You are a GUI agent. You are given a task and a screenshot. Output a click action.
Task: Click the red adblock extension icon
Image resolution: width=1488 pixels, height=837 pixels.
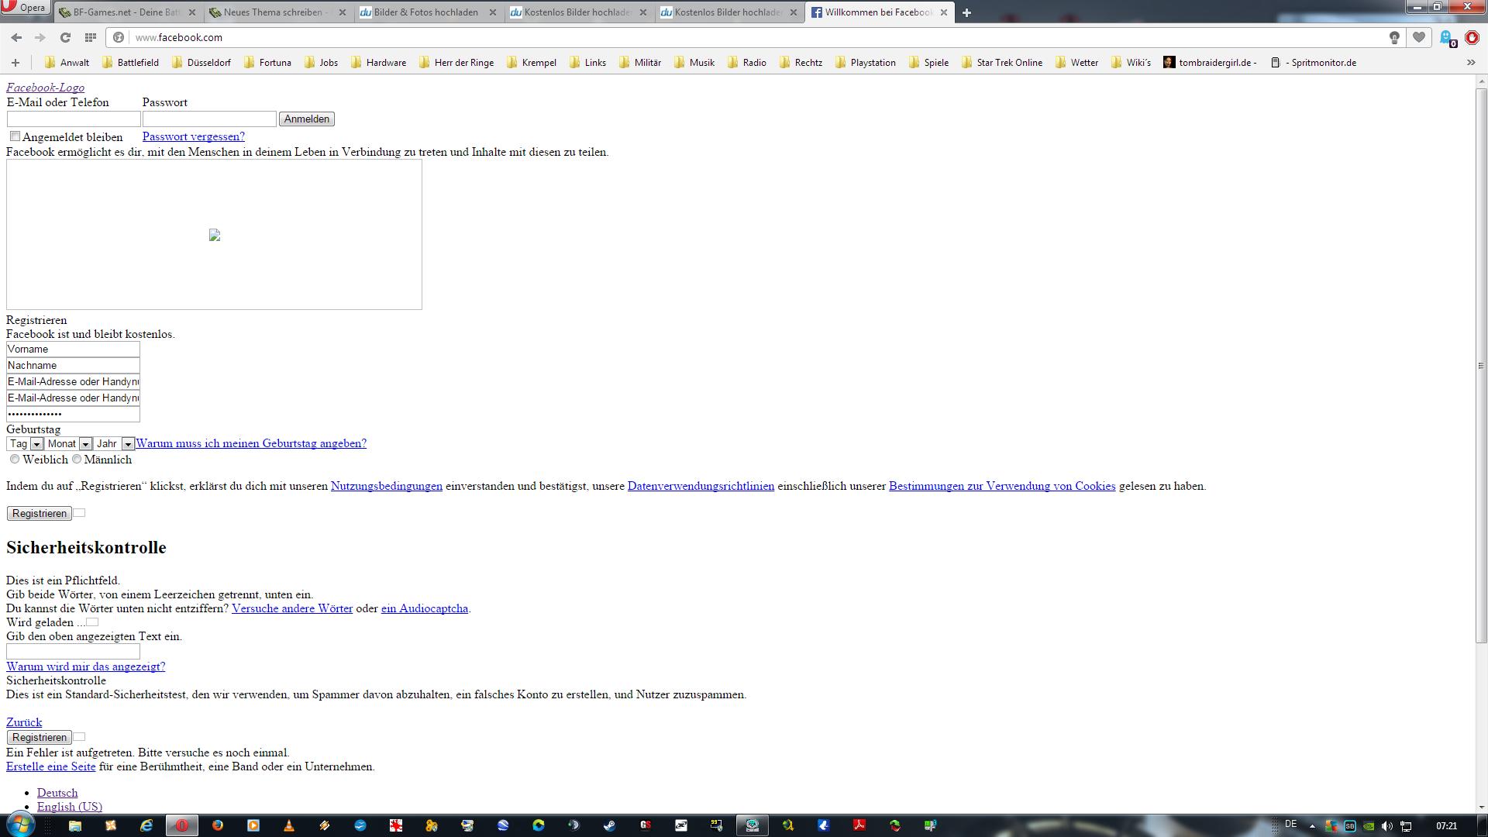tap(1472, 37)
